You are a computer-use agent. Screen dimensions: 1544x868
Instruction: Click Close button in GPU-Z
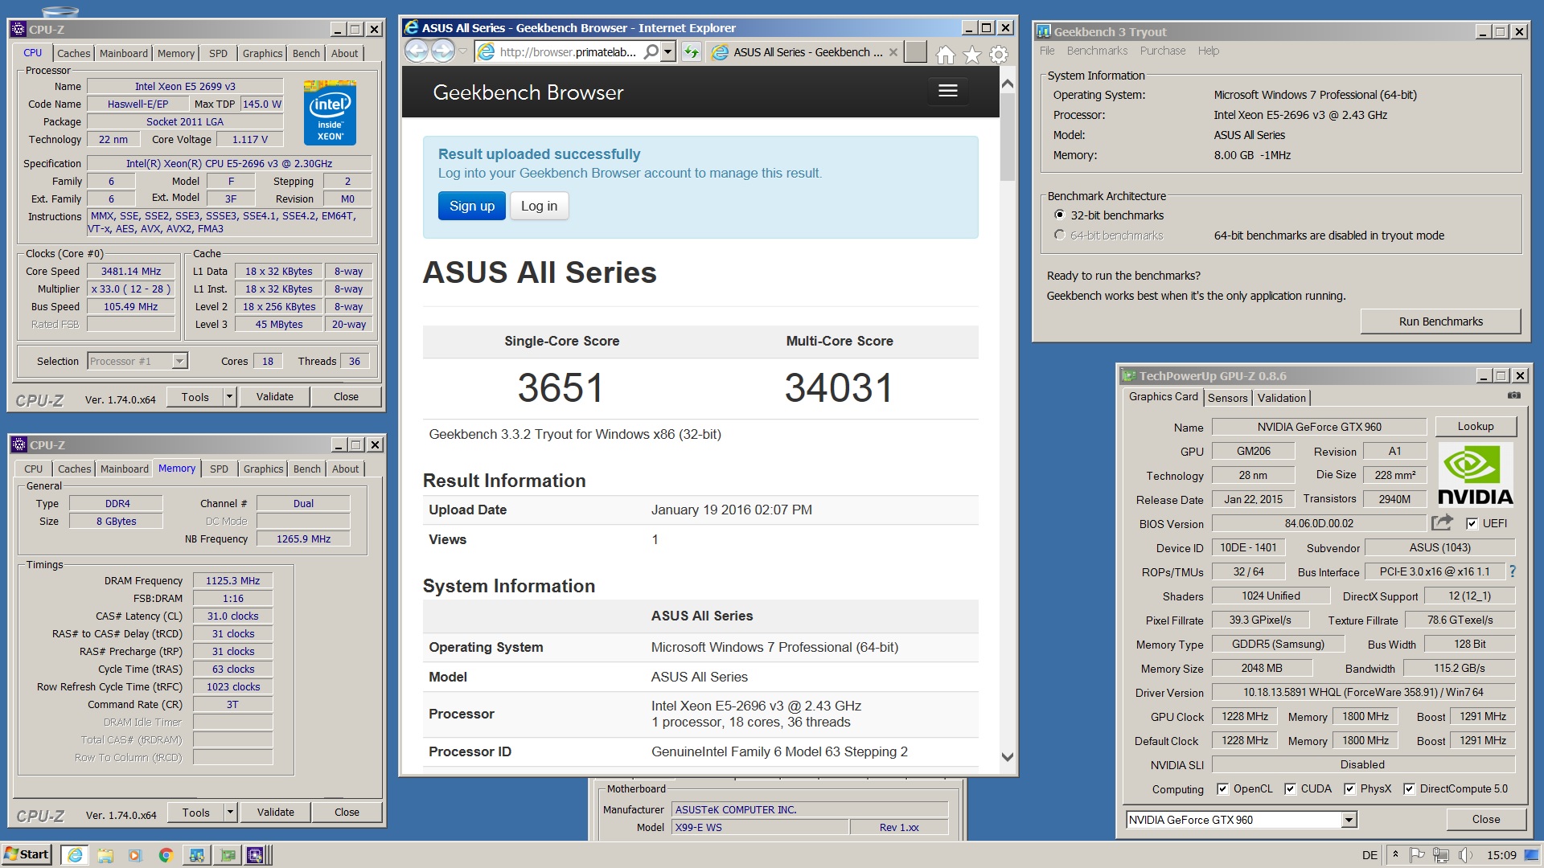click(1485, 819)
